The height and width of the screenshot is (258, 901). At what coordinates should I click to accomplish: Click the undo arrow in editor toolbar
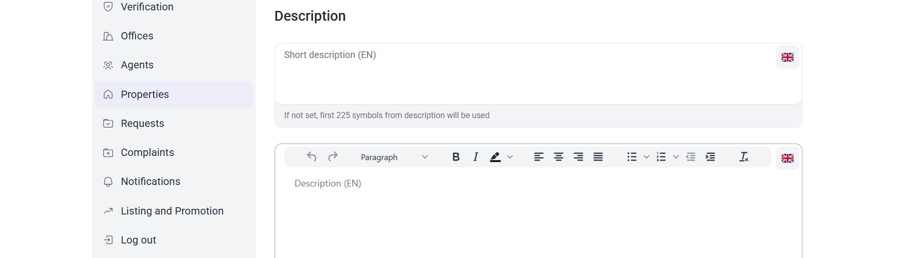(x=311, y=156)
